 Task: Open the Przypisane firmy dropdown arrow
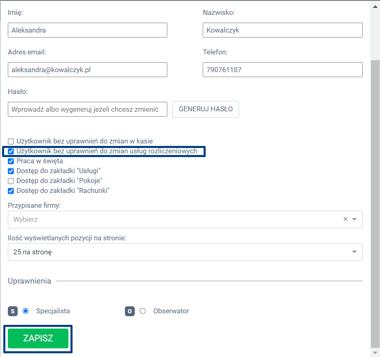click(354, 219)
